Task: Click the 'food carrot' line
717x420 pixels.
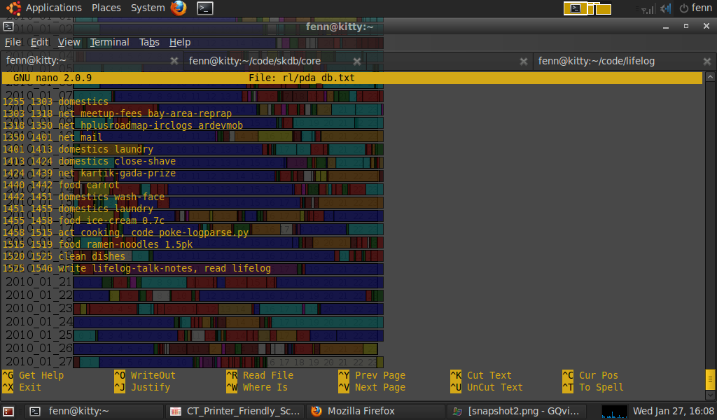Action: (x=61, y=185)
